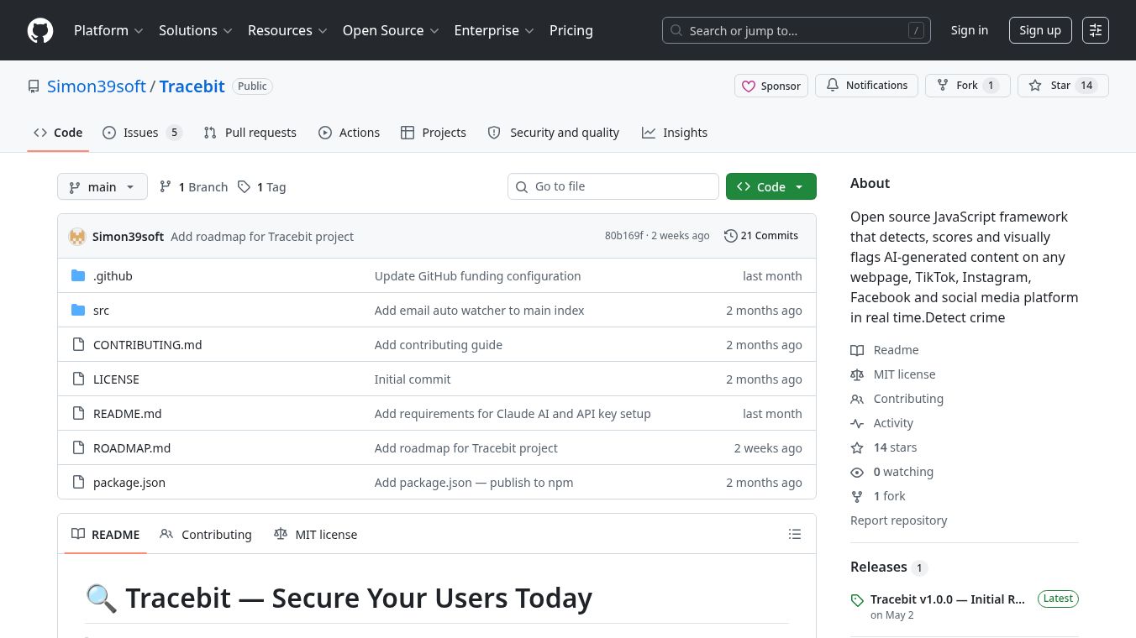
Task: View 1 fork link in sidebar
Action: pyautogui.click(x=878, y=496)
